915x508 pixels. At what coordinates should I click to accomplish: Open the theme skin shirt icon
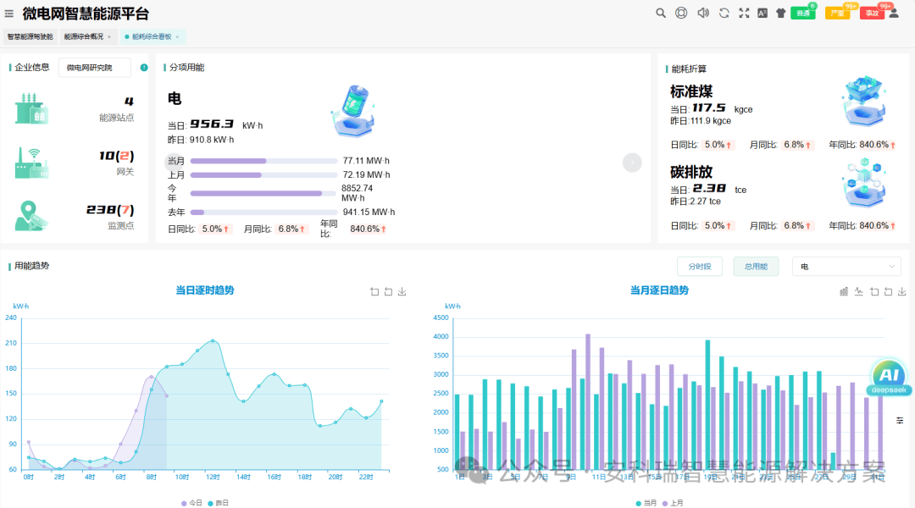point(781,13)
